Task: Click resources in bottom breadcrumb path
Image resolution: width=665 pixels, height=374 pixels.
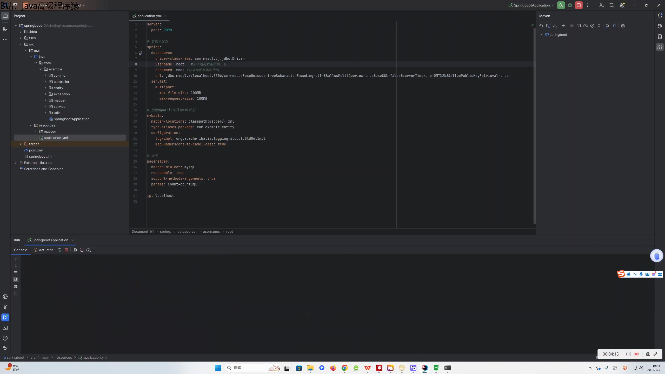Action: pos(63,357)
